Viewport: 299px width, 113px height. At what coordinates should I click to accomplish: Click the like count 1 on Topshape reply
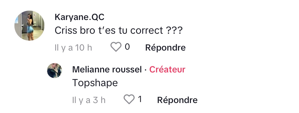click(x=140, y=99)
